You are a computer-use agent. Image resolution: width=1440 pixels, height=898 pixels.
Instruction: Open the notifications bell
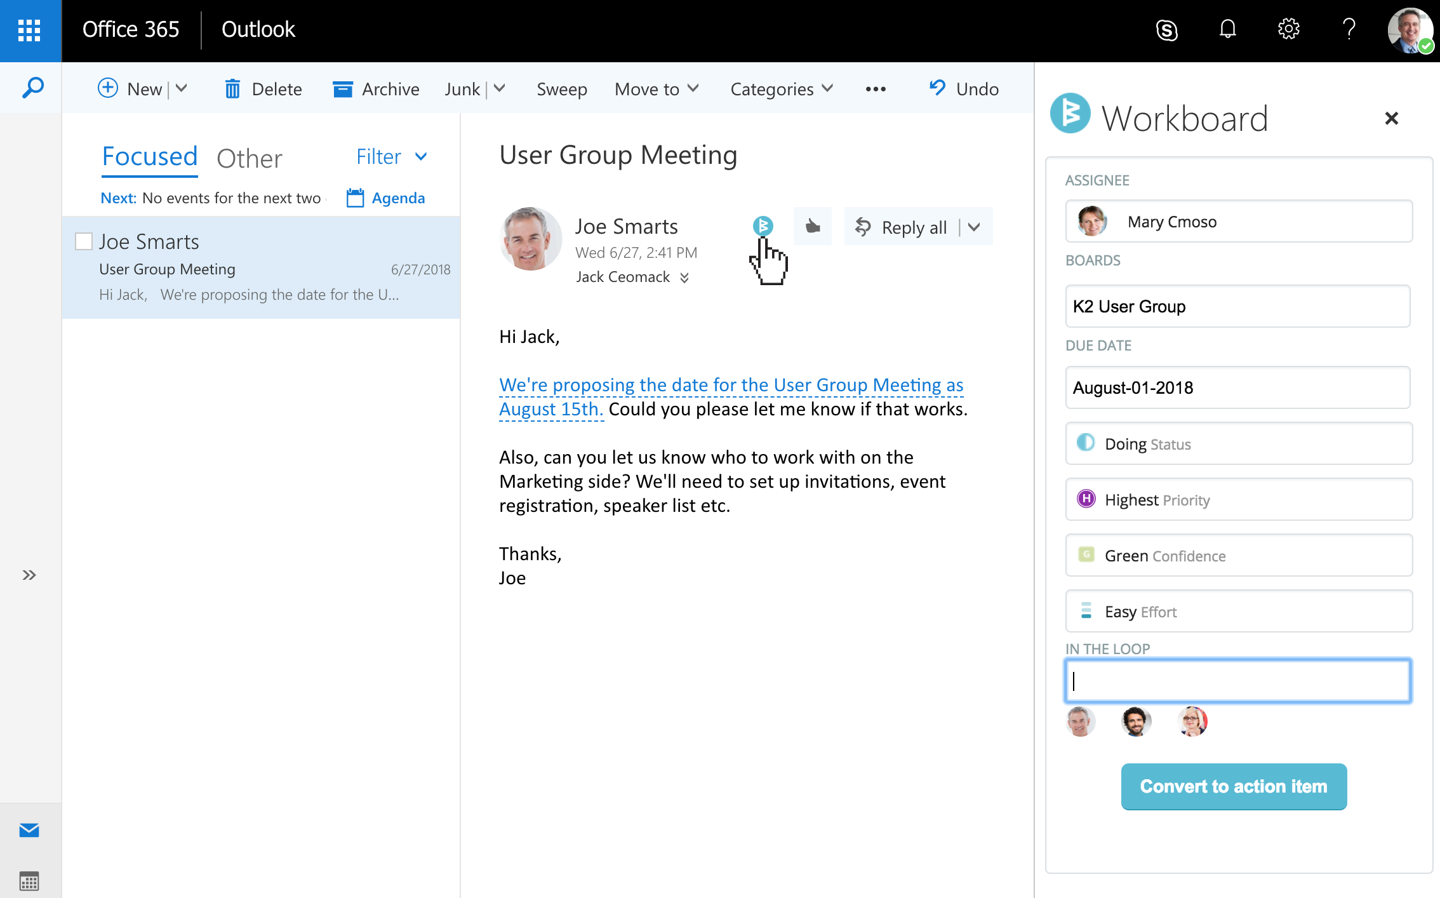pos(1227,29)
